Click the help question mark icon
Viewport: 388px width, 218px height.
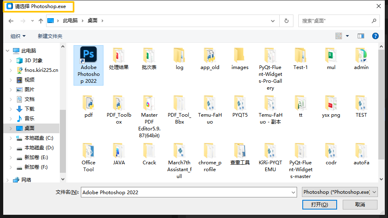point(375,36)
